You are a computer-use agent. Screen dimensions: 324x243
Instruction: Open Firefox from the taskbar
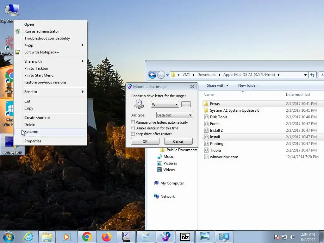point(106,237)
